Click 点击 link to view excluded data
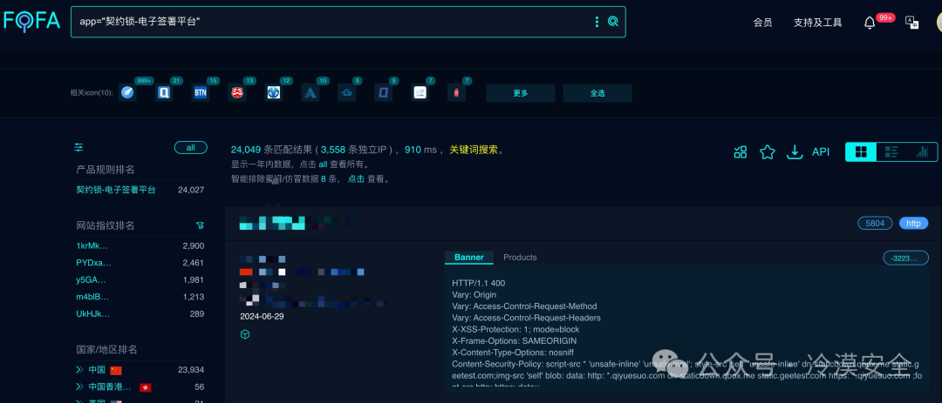 click(356, 178)
